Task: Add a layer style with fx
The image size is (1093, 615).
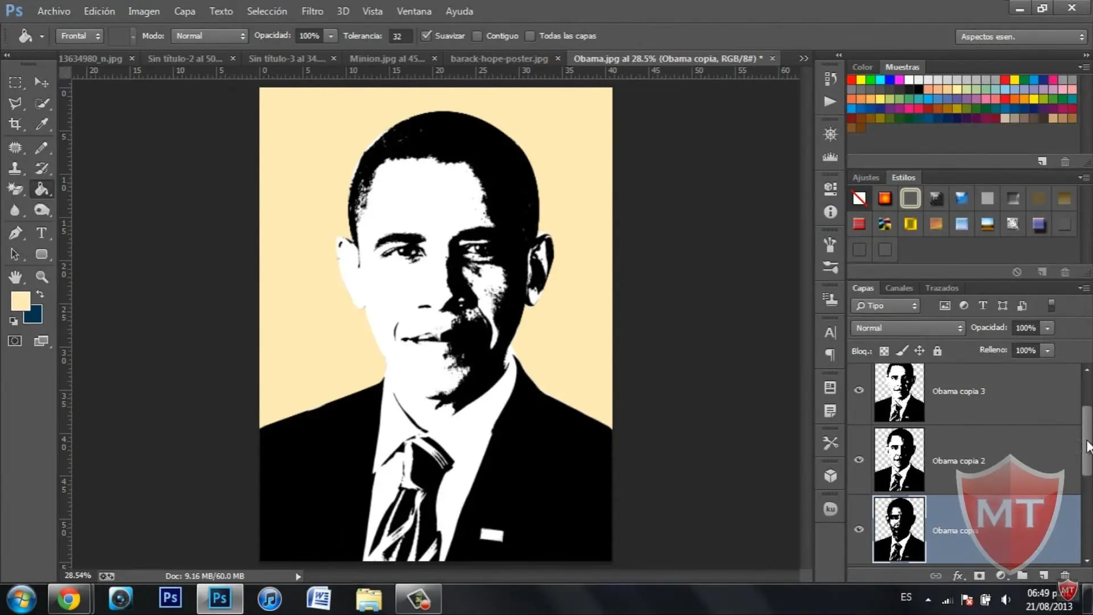Action: [x=958, y=576]
